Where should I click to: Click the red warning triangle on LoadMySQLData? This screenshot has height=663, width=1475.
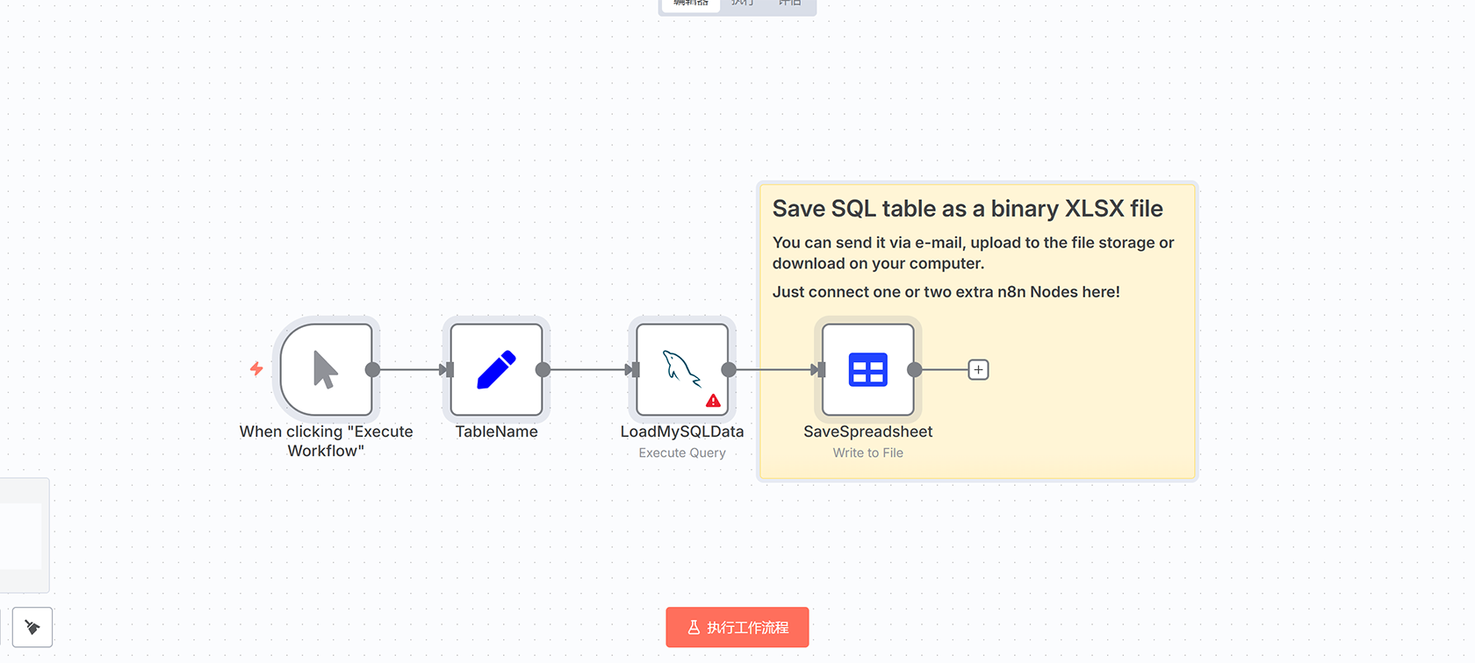713,401
